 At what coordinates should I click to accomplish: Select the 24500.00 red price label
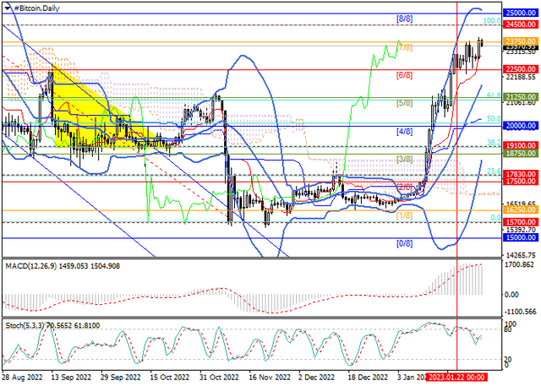coord(521,24)
